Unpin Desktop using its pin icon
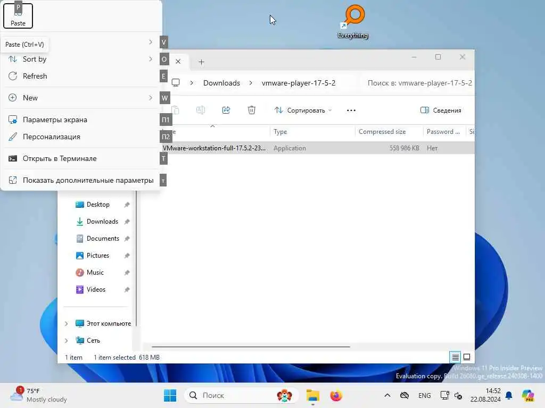Viewport: 545px width, 408px height. (127, 205)
